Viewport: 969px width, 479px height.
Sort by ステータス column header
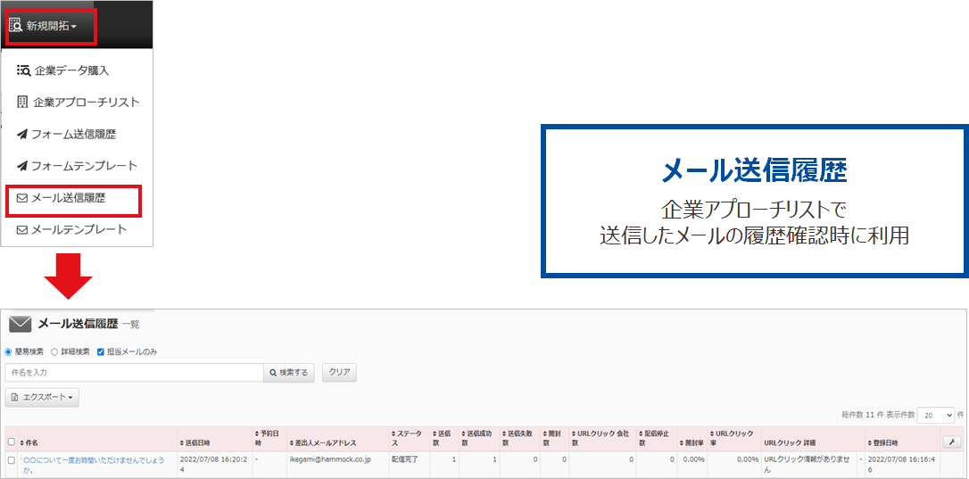point(408,438)
